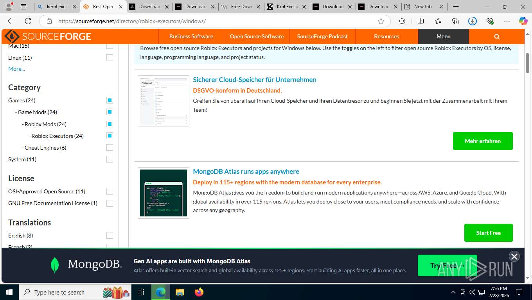Switch to the Krnl Executor tab
Image resolution: width=532 pixels, height=300 pixels.
tap(287, 7)
